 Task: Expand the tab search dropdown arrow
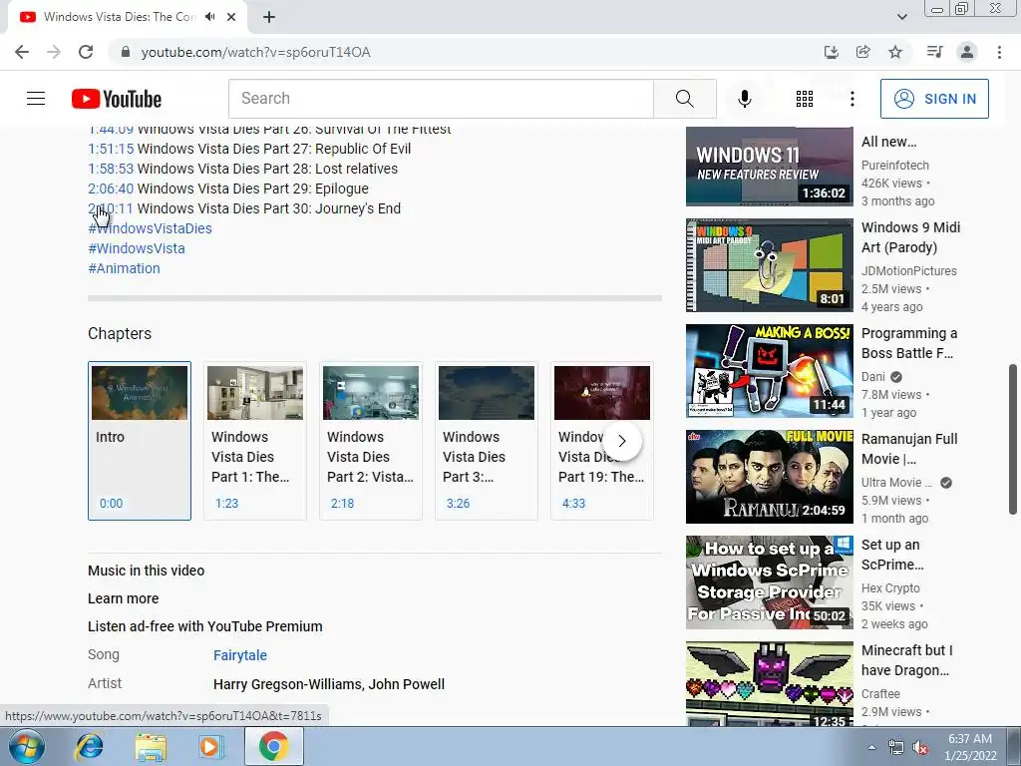tap(901, 17)
